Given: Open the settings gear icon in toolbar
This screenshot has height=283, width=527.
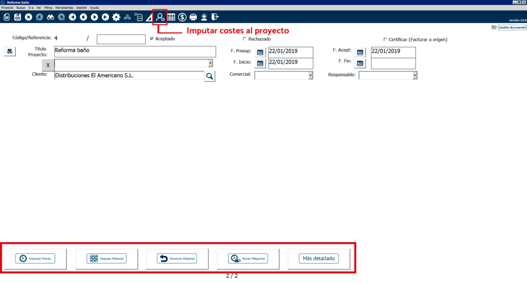Looking at the screenshot, I should click(x=116, y=17).
